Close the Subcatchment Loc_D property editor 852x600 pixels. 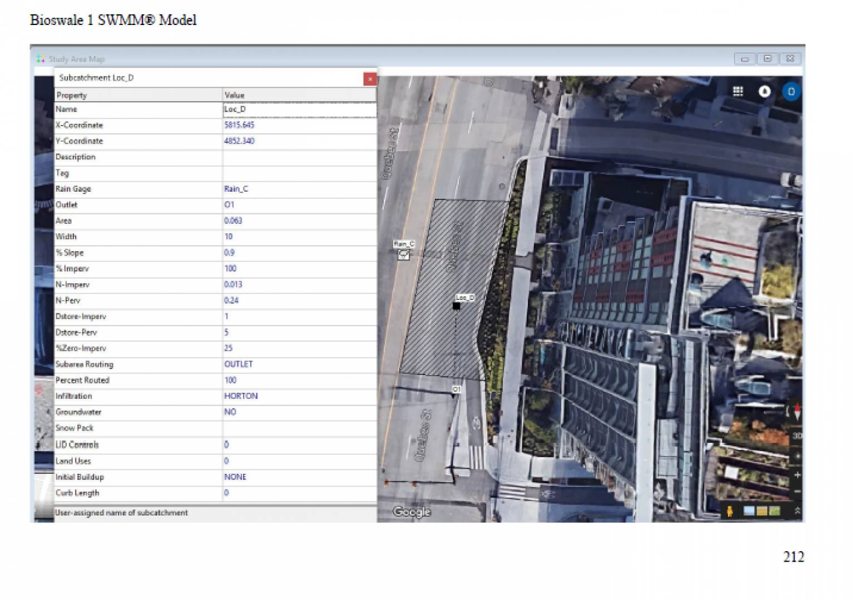[x=370, y=79]
